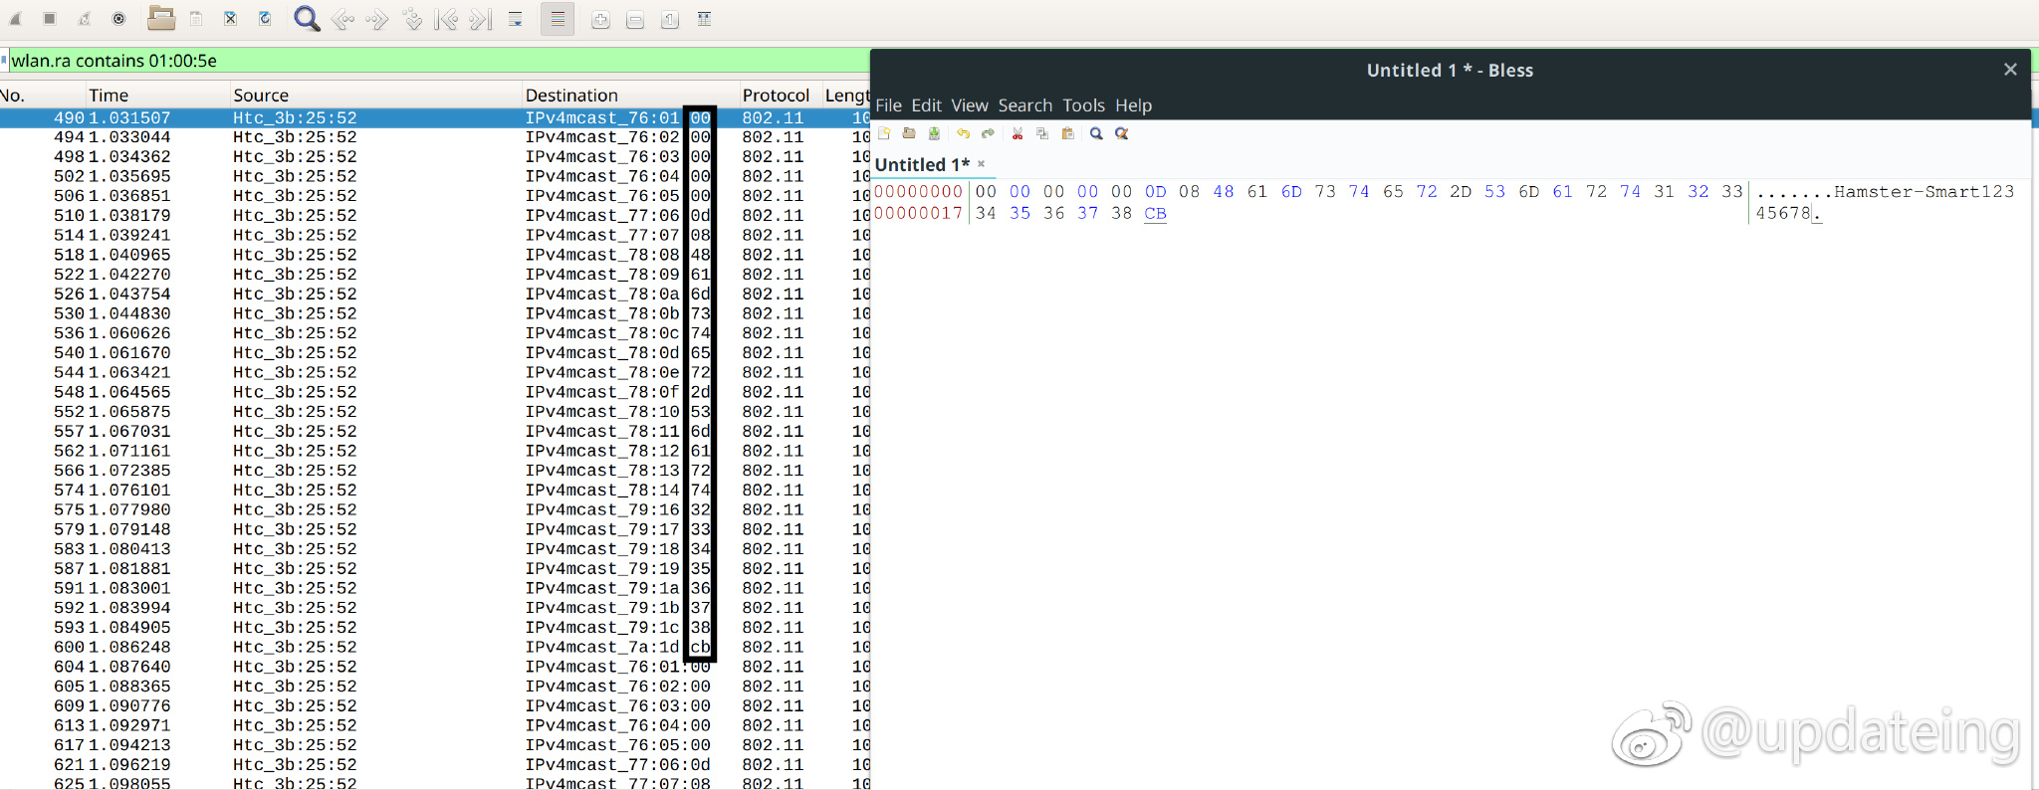Click the Cut scissors icon in Bless
The image size is (2039, 790).
coord(1018,133)
